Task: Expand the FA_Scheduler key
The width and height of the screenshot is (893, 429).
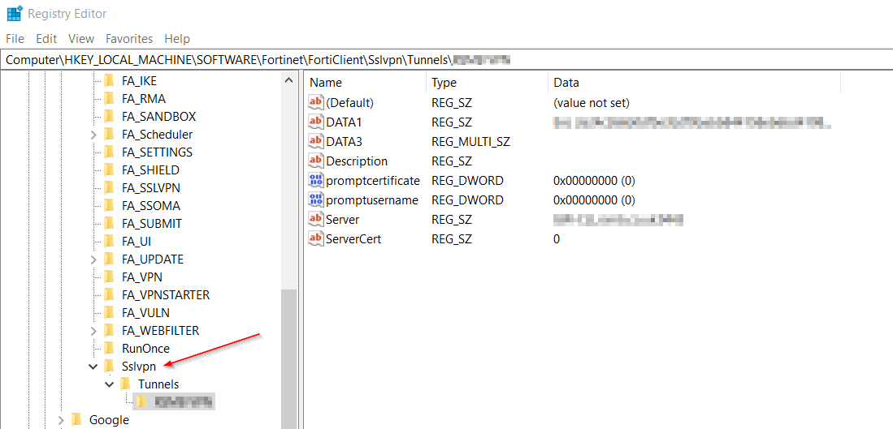Action: click(93, 135)
